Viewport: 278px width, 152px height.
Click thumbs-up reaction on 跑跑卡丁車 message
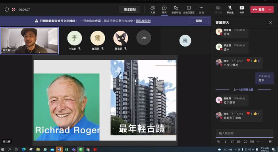255,113
